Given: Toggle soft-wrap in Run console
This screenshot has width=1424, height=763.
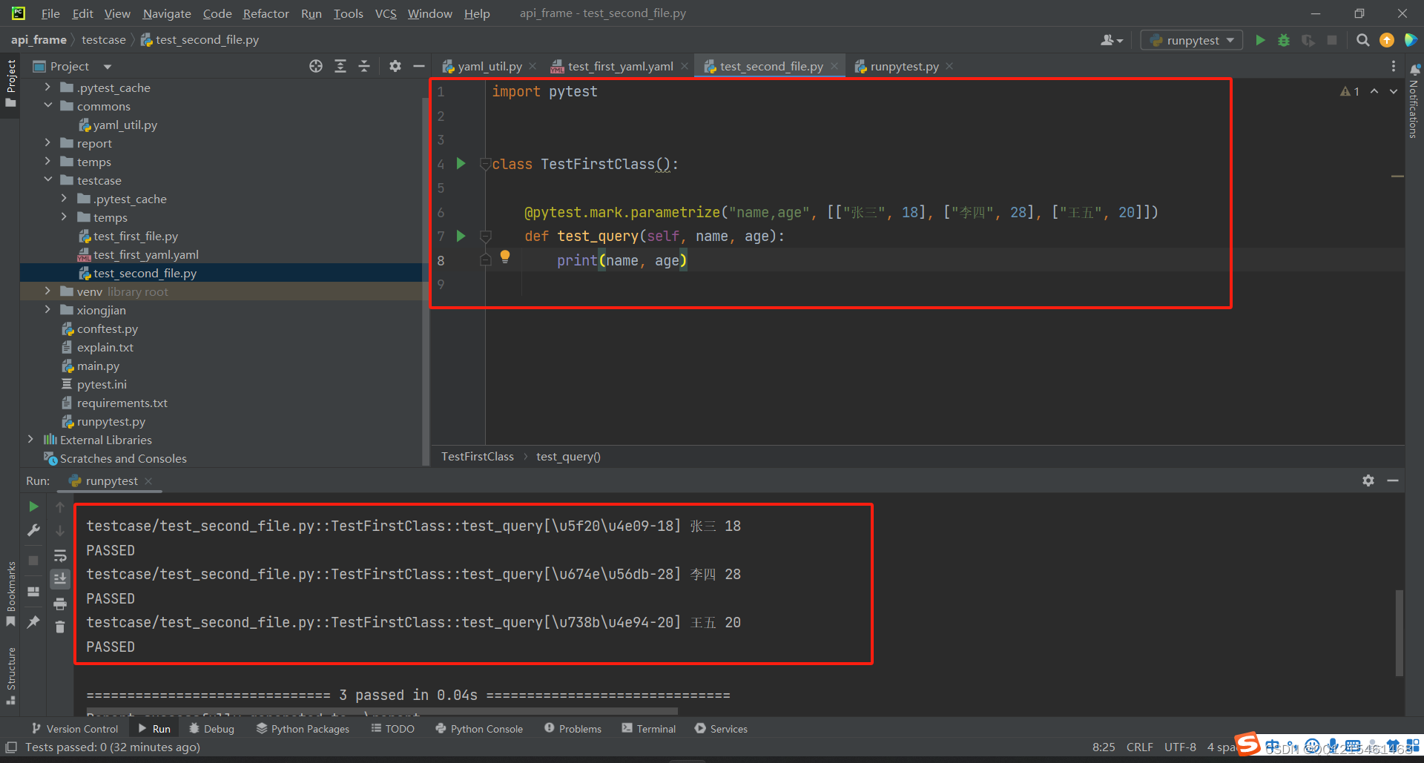Looking at the screenshot, I should [60, 555].
